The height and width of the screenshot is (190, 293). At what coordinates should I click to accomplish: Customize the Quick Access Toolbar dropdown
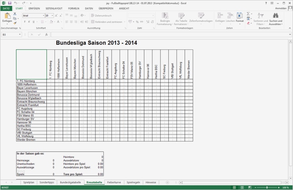coord(31,3)
